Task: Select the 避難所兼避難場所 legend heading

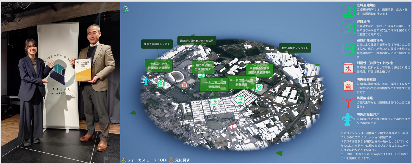Action: coord(370,40)
